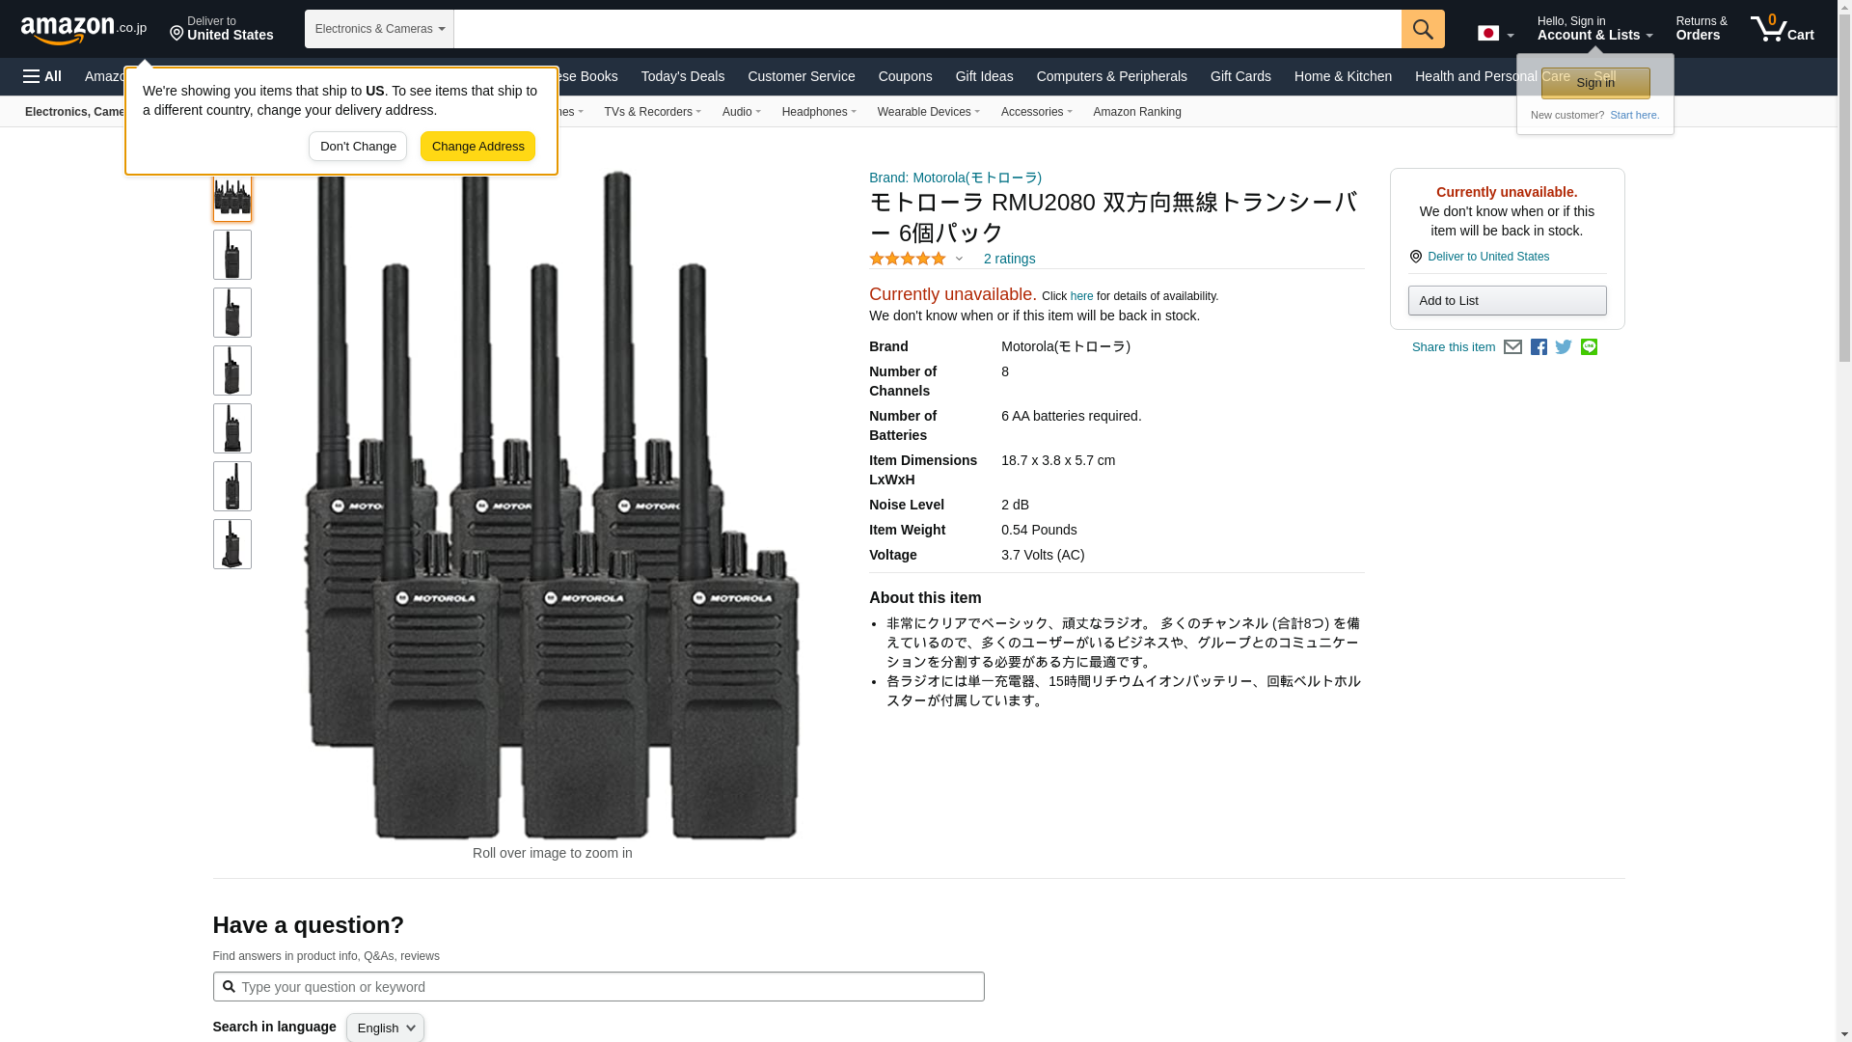Click the Add to List button
1852x1042 pixels.
click(x=1507, y=301)
